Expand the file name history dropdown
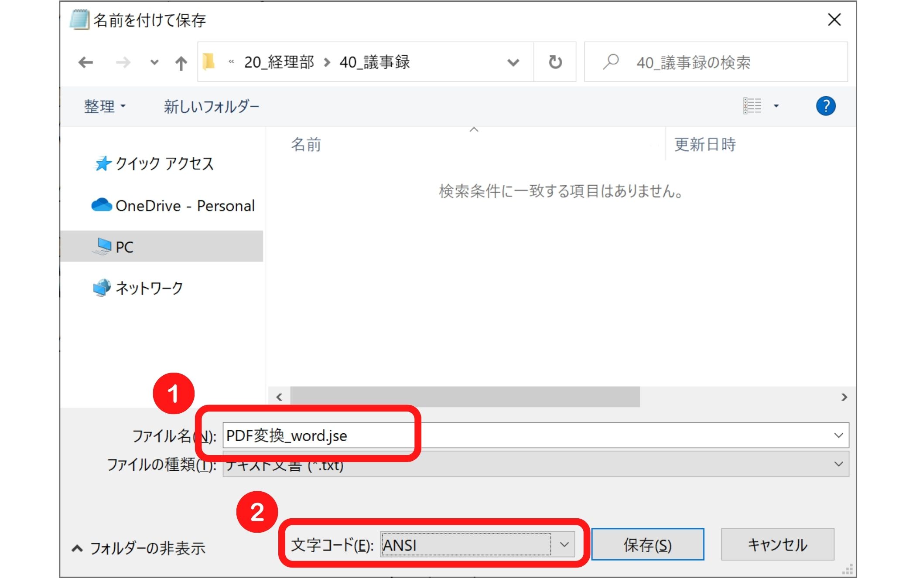 [x=838, y=435]
